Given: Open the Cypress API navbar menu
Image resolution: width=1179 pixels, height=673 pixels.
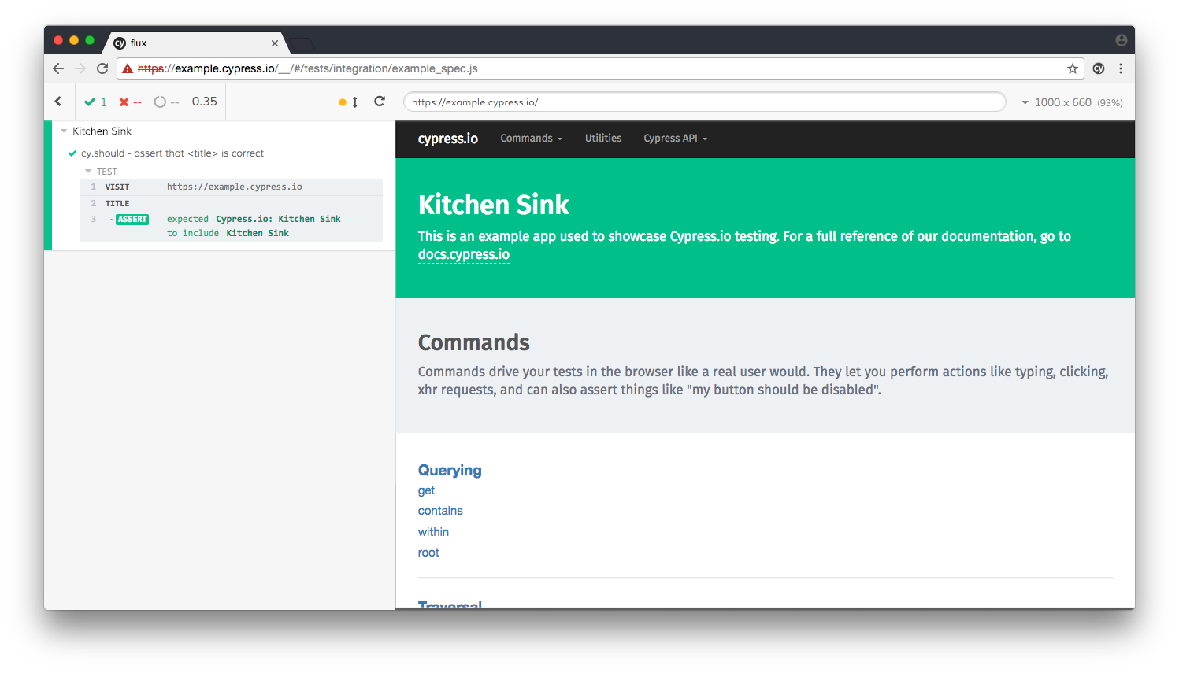Looking at the screenshot, I should 675,139.
